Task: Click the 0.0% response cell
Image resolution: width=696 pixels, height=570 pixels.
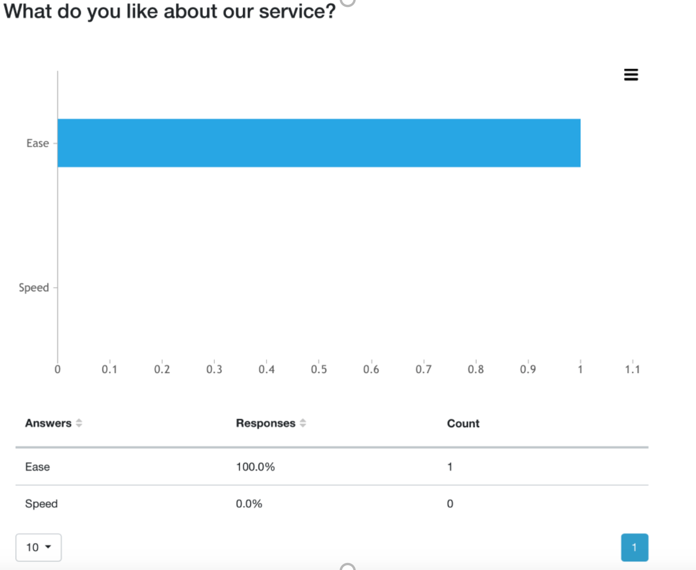Action: pos(249,504)
